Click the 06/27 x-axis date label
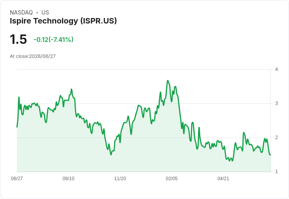Screen dimensions: 289x199 17,178
